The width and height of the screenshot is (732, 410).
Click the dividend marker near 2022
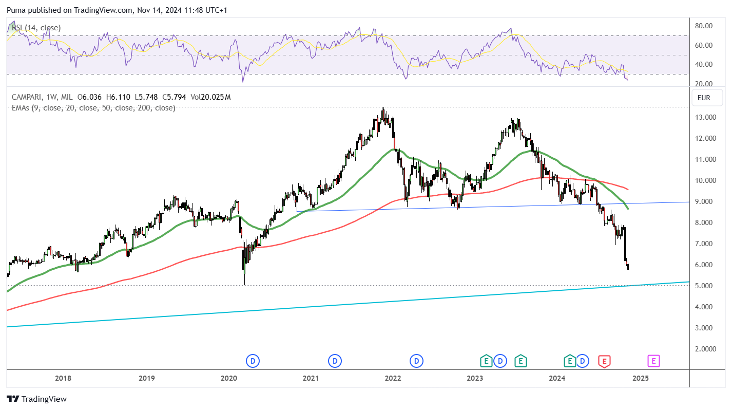tap(416, 361)
